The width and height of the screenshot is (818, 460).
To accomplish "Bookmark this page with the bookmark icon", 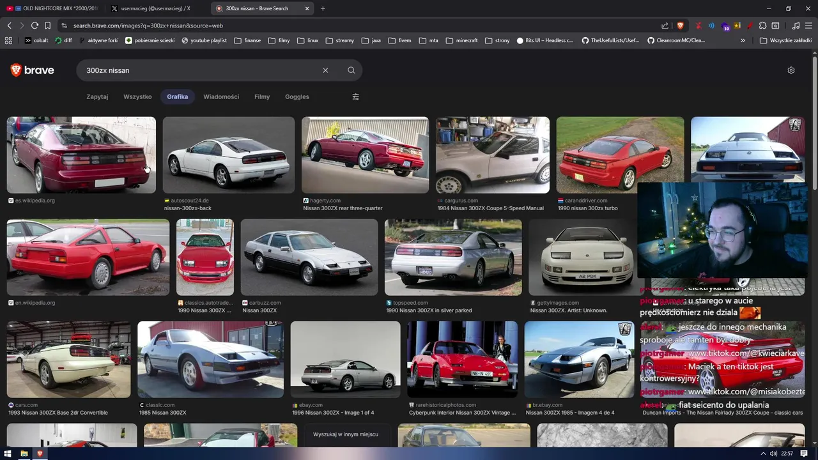I will click(47, 26).
